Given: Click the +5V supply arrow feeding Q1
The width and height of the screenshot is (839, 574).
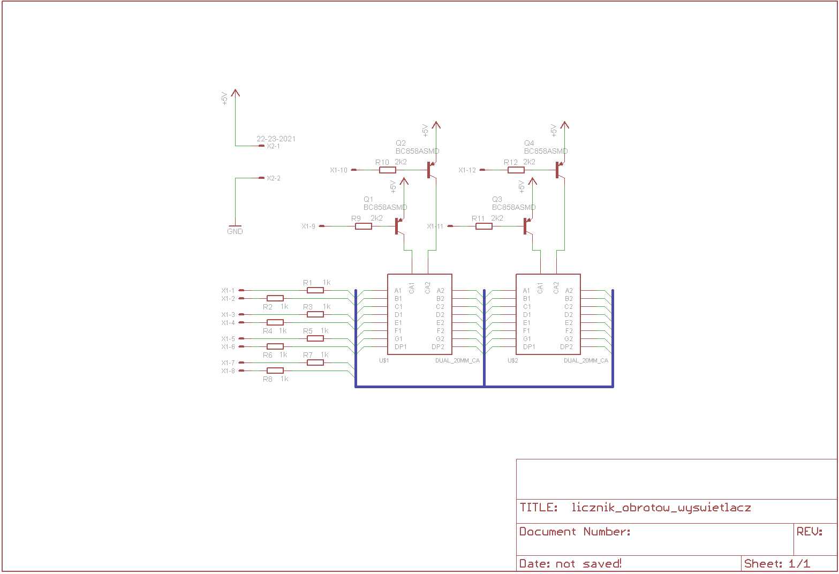Looking at the screenshot, I should pos(404,182).
